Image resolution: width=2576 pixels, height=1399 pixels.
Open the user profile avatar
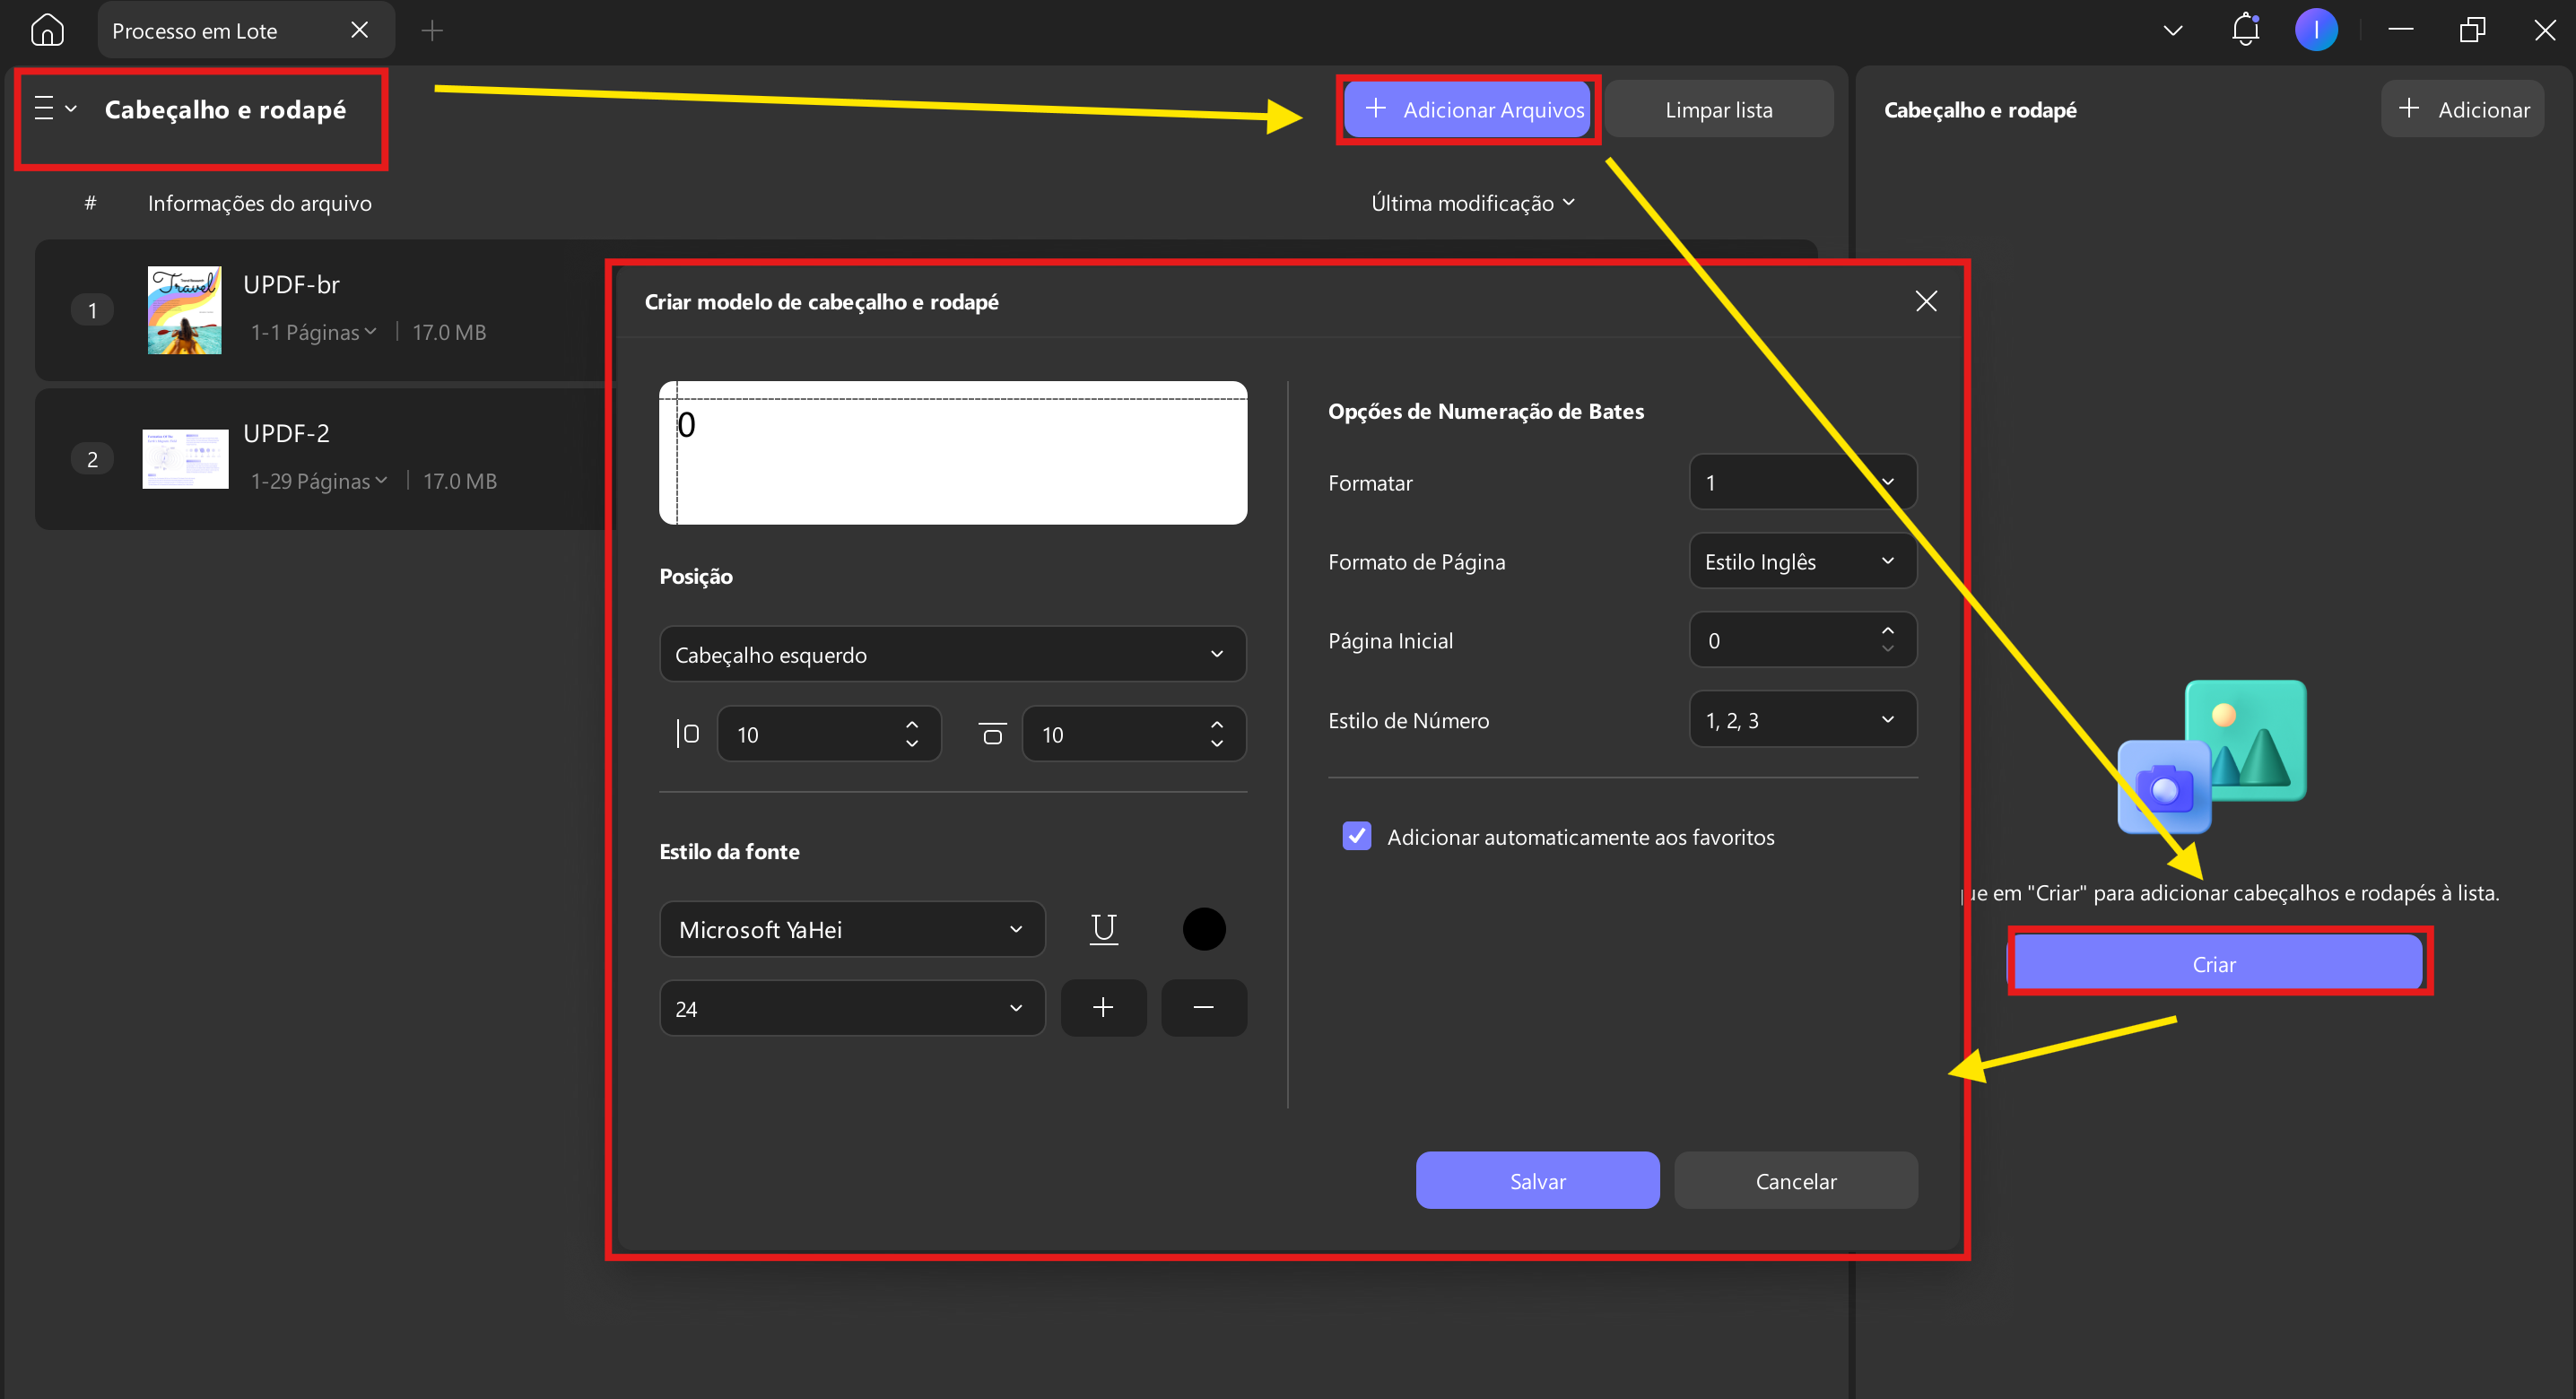2316,30
